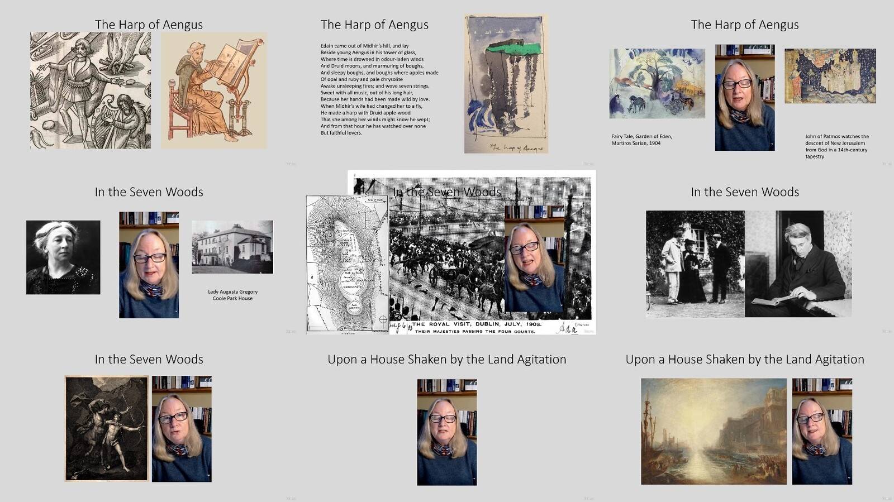Click the Seven Woods title overlapping the Royal Visit photo
894x502 pixels.
coord(447,192)
